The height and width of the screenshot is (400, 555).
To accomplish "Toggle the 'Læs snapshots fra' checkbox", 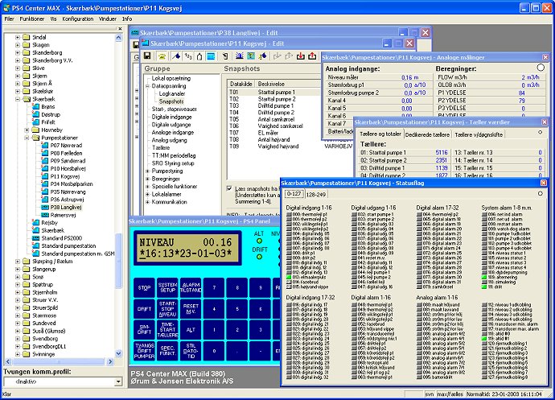I will point(229,188).
